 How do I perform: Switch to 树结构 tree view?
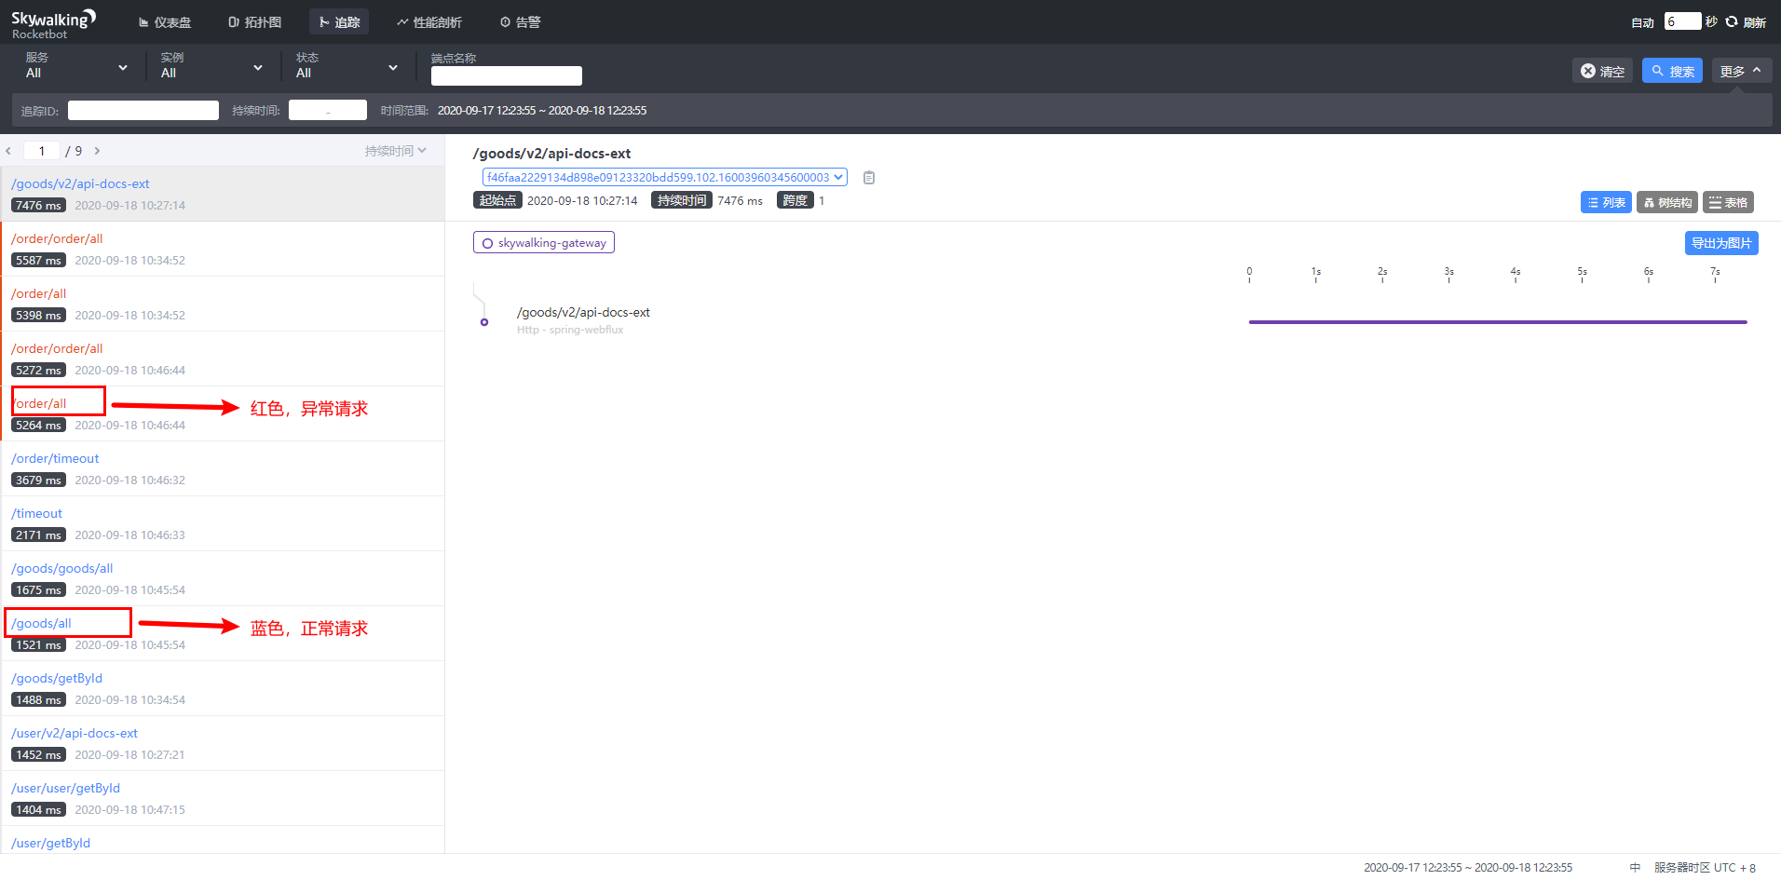1667,202
